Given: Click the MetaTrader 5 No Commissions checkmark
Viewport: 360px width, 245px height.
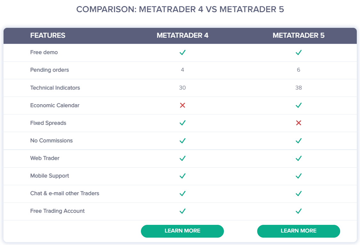Looking at the screenshot, I should (x=299, y=140).
